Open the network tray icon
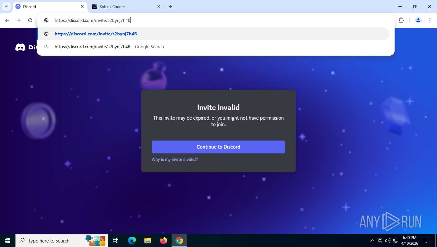 [396, 241]
